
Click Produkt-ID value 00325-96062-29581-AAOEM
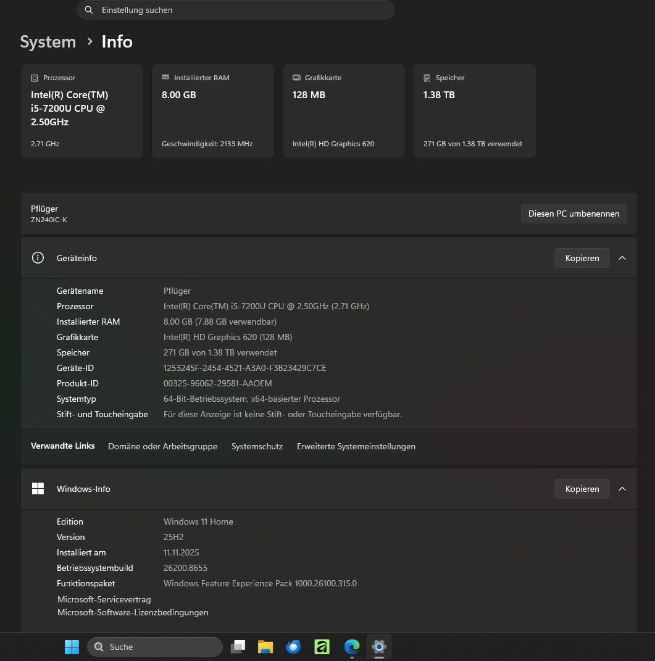[218, 384]
